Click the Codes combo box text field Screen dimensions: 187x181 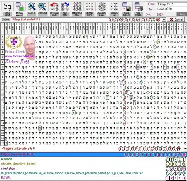tap(86, 20)
